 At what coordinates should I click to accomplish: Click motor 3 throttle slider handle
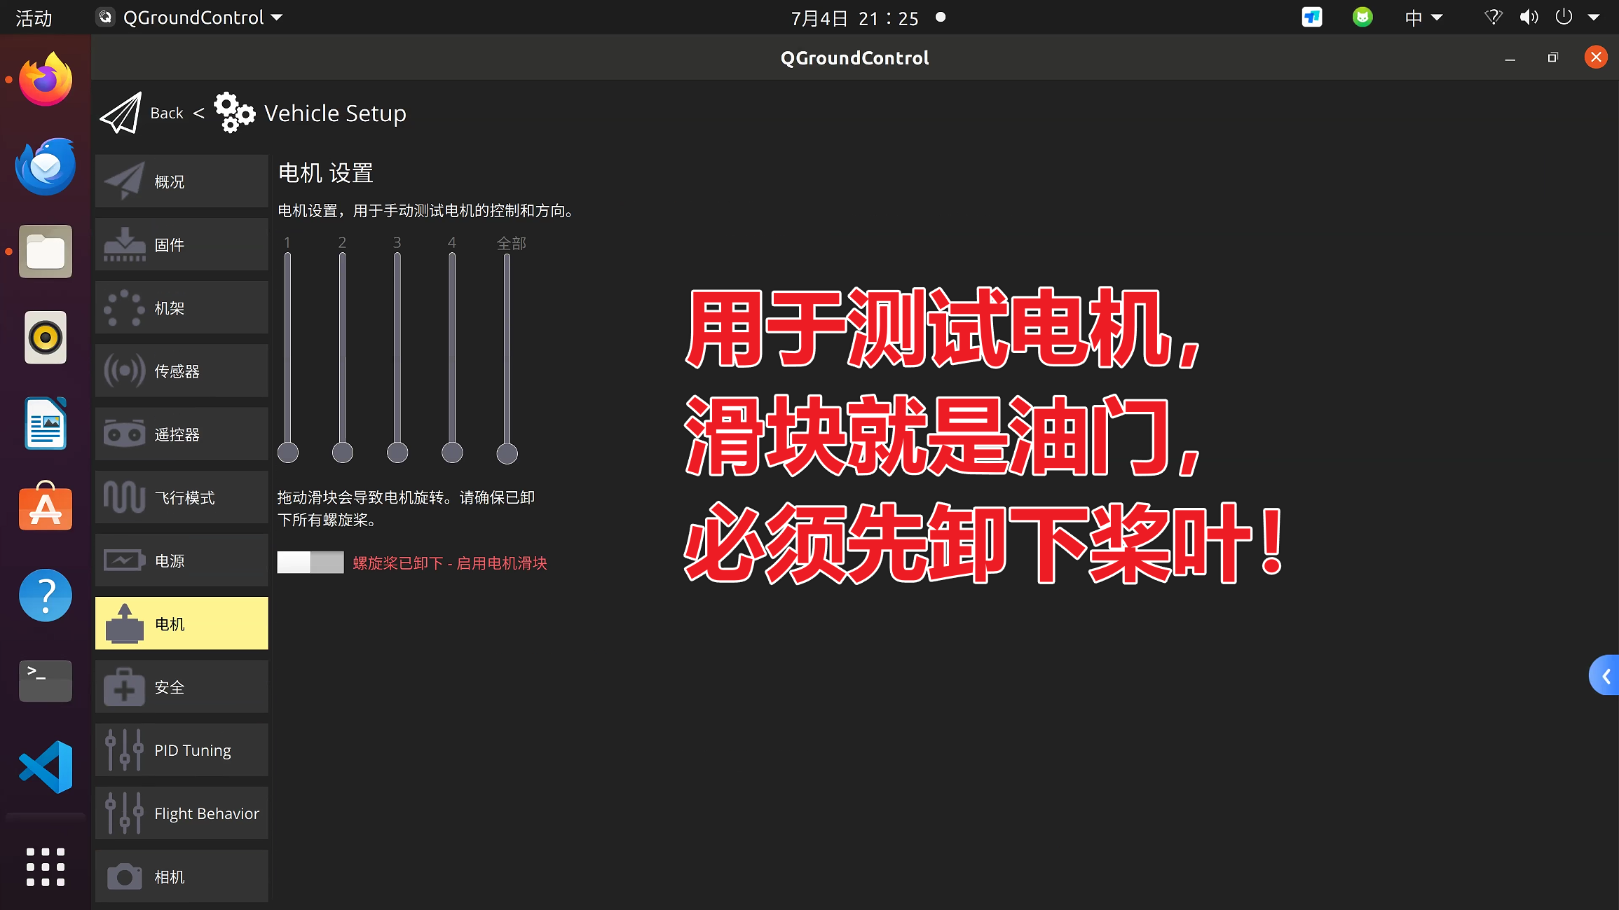coord(397,453)
